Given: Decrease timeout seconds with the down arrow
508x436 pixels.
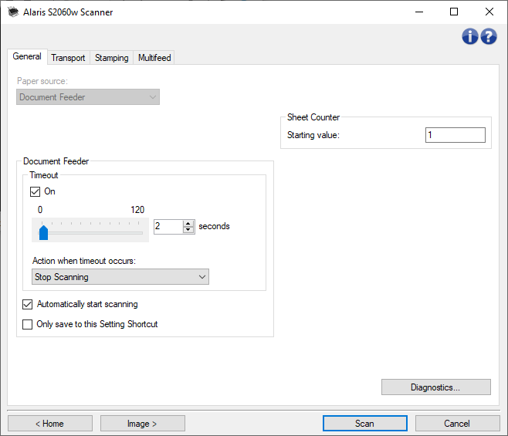Looking at the screenshot, I should tap(188, 230).
